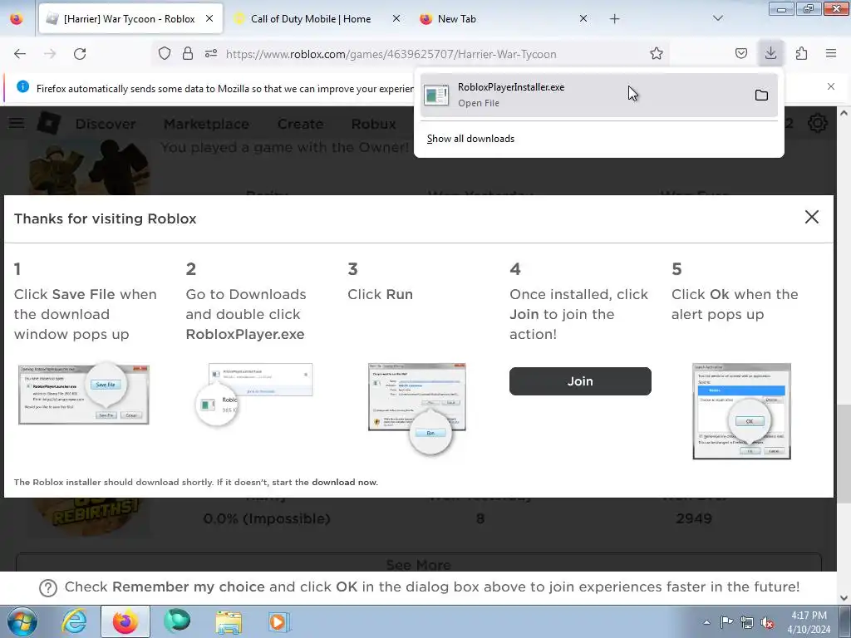This screenshot has width=851, height=638.
Task: Bookmark this page with the star icon
Action: click(657, 54)
